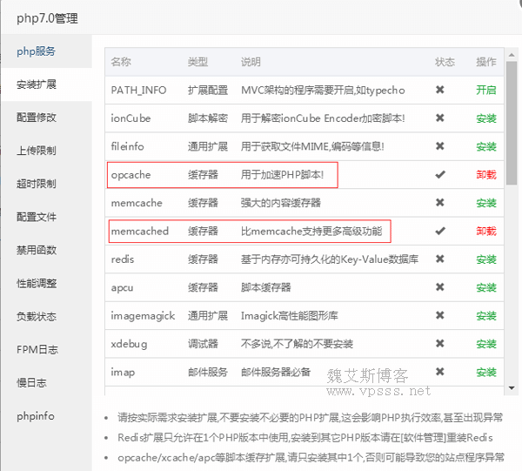Click 安装 in the fileinfo row

point(486,146)
